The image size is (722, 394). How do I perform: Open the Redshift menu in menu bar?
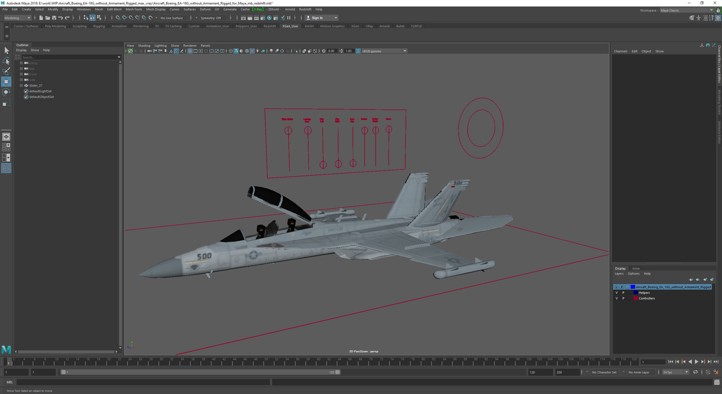pyautogui.click(x=305, y=9)
